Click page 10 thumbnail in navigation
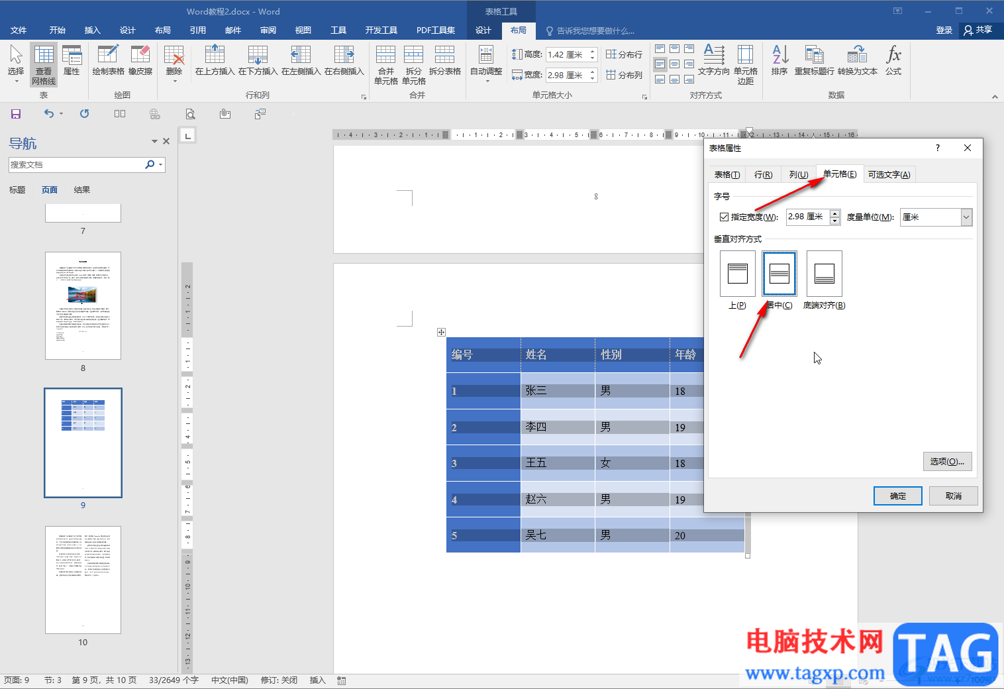This screenshot has height=689, width=1004. tap(83, 580)
